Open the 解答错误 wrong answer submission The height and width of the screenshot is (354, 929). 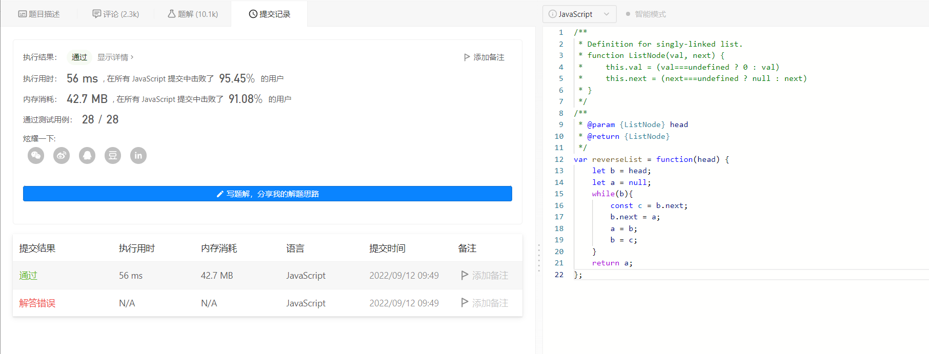click(37, 303)
